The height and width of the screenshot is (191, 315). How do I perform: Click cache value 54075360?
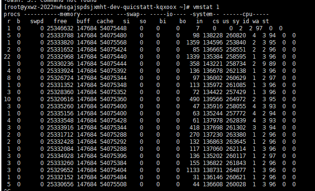113,99
